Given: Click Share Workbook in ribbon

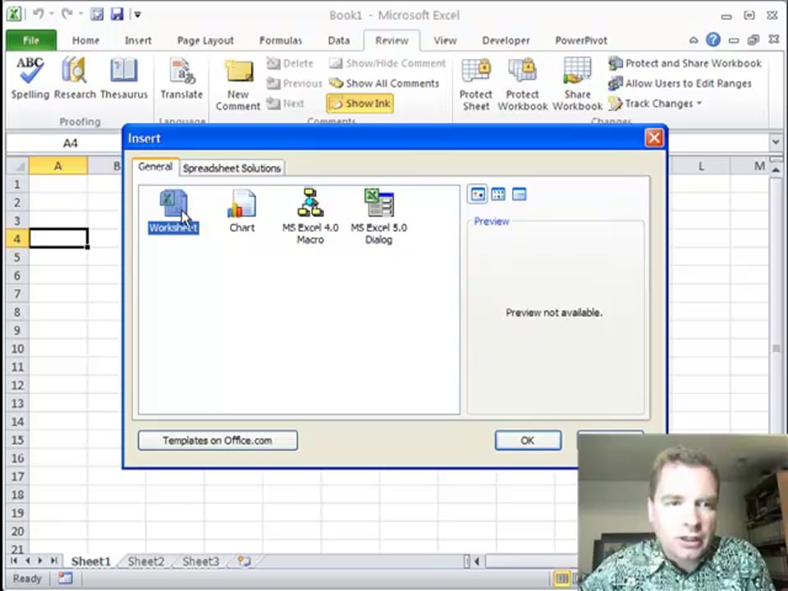Looking at the screenshot, I should 577,85.
